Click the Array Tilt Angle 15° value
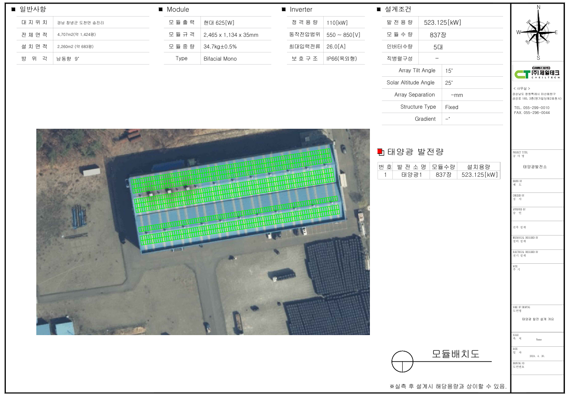Image resolution: width=569 pixels, height=397 pixels. [x=449, y=71]
